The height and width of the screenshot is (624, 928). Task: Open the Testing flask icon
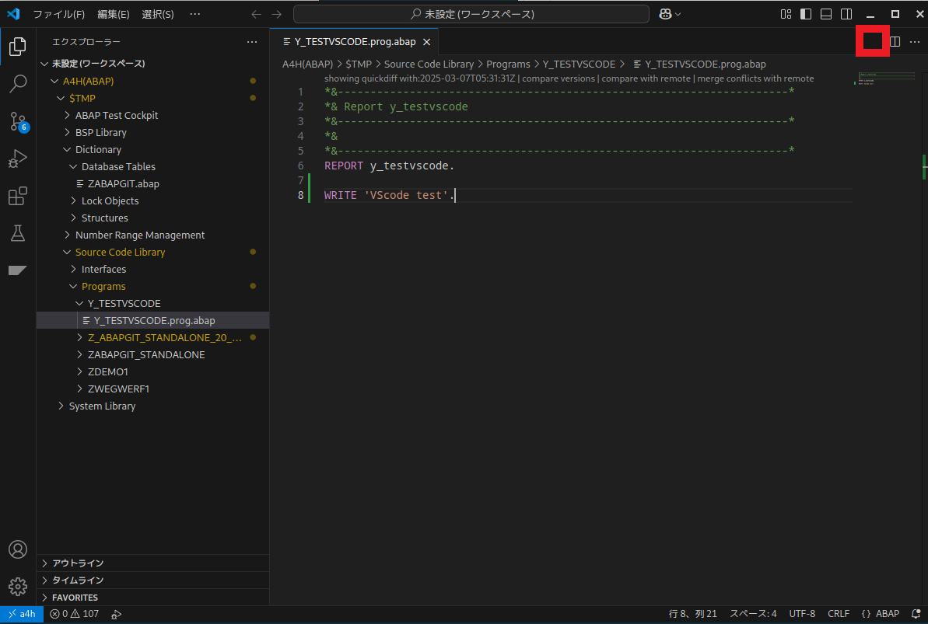(18, 233)
